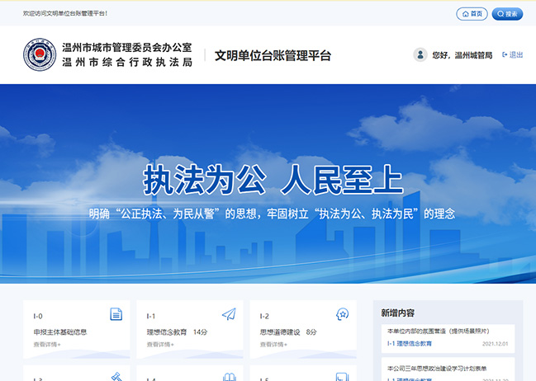Click the 退出 logout link
The height and width of the screenshot is (381, 536).
(x=512, y=55)
